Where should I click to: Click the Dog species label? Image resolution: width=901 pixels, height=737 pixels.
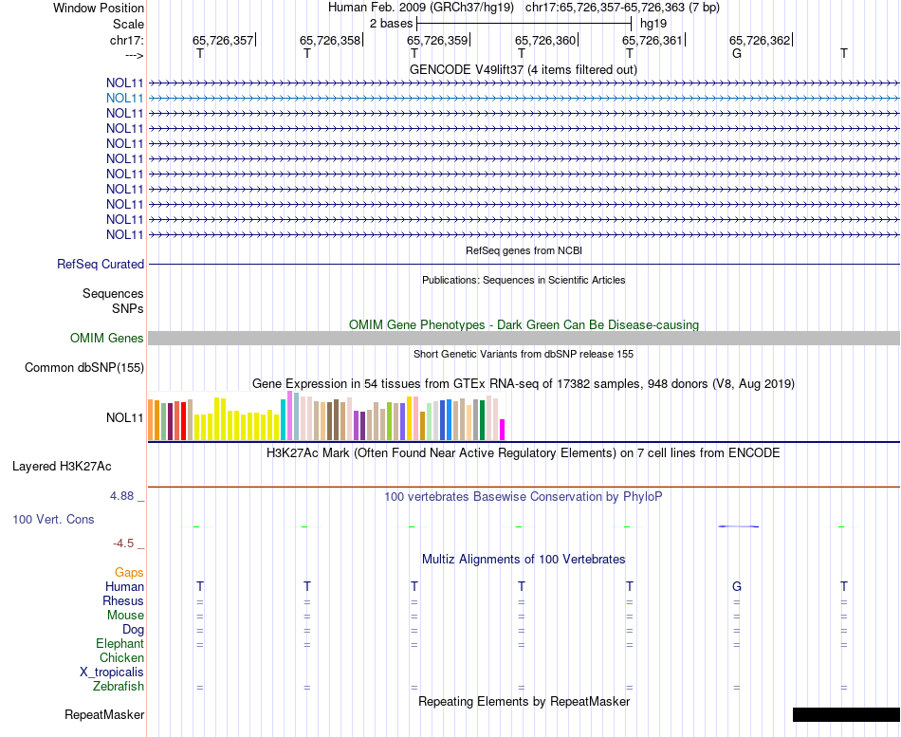[x=133, y=630]
